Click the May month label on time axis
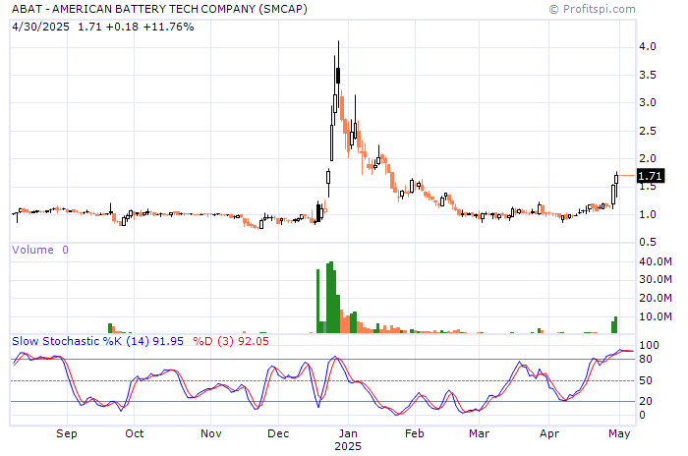 [x=619, y=433]
